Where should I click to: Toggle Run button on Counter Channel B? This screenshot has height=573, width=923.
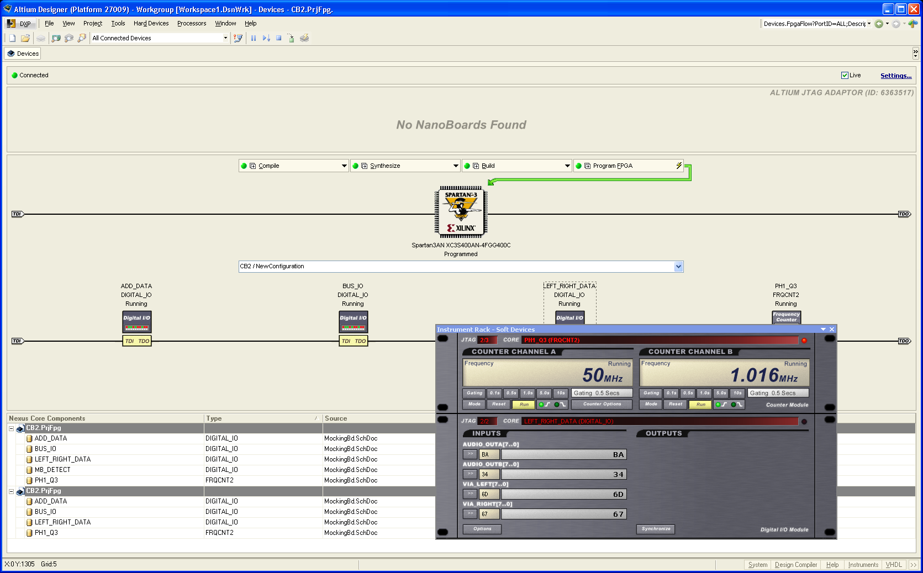(700, 405)
